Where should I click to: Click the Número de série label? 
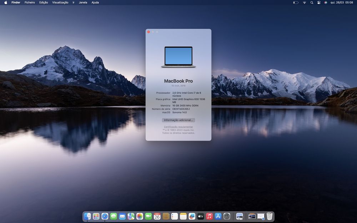coord(161,109)
